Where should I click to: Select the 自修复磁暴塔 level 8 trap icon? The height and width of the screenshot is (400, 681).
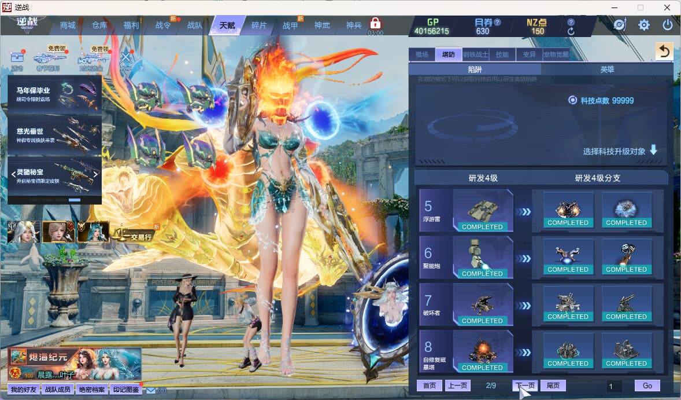(483, 351)
